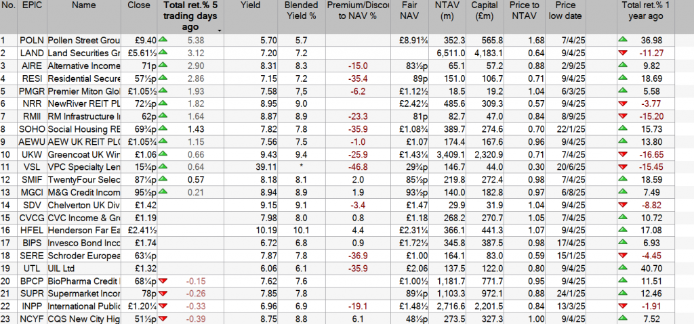Click the green arrow beside SOHO's 69¾p close

[163, 129]
